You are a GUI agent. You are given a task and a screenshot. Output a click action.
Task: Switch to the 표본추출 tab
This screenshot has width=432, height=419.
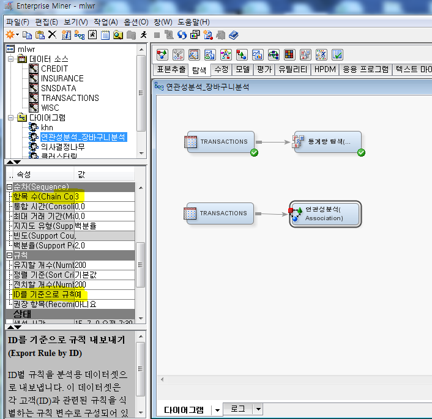point(171,69)
